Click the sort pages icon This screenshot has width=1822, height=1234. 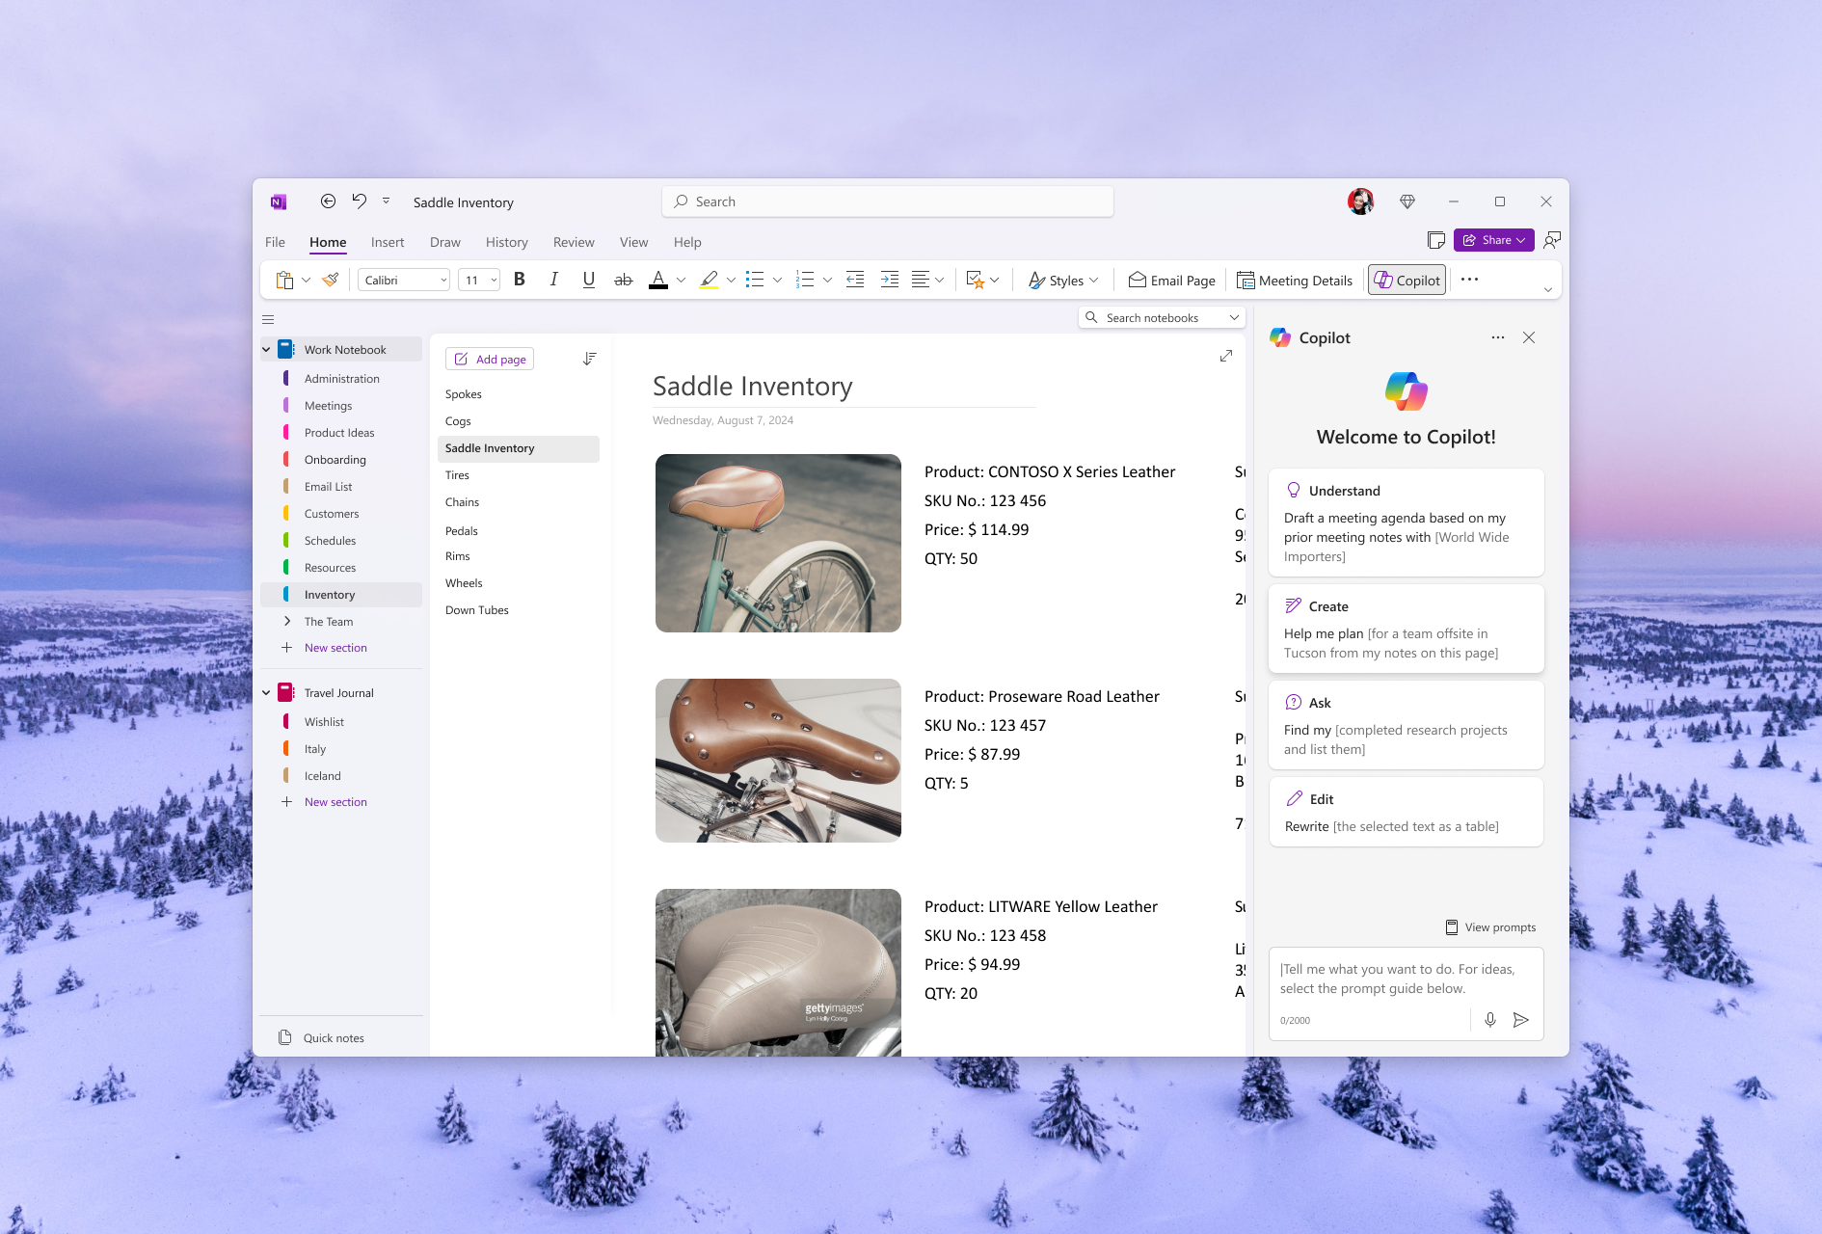pyautogui.click(x=589, y=358)
